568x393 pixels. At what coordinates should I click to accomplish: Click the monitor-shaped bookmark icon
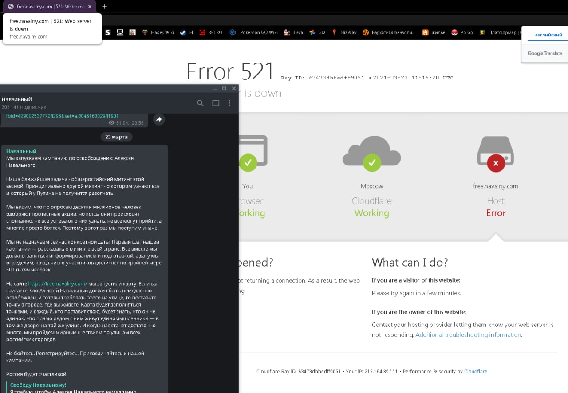tap(120, 32)
